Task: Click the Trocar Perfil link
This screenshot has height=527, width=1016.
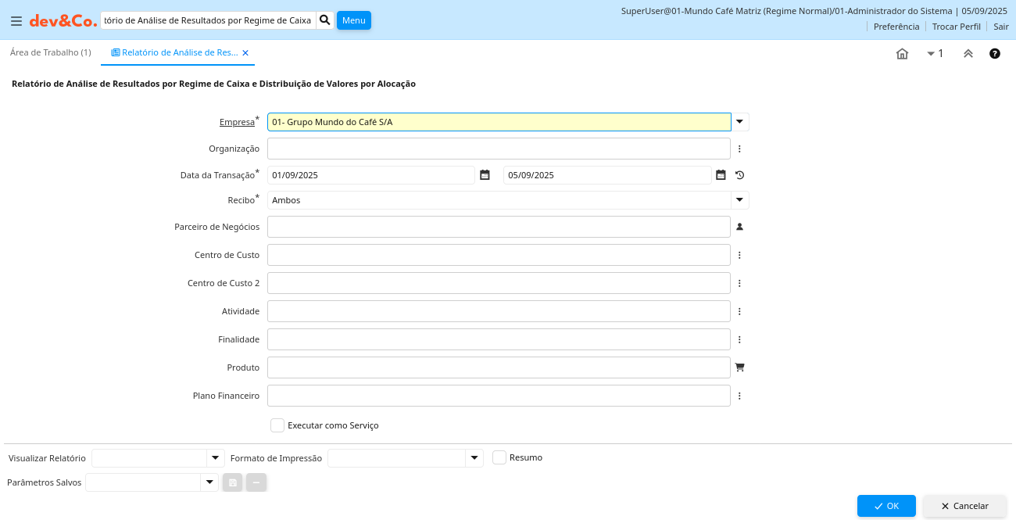Action: coord(956,27)
